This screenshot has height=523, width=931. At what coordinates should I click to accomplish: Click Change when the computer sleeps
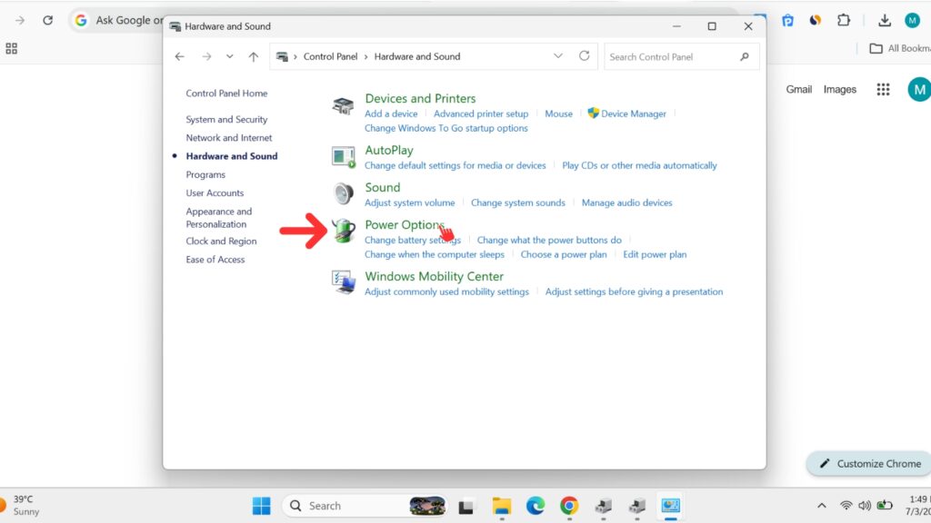click(x=434, y=254)
